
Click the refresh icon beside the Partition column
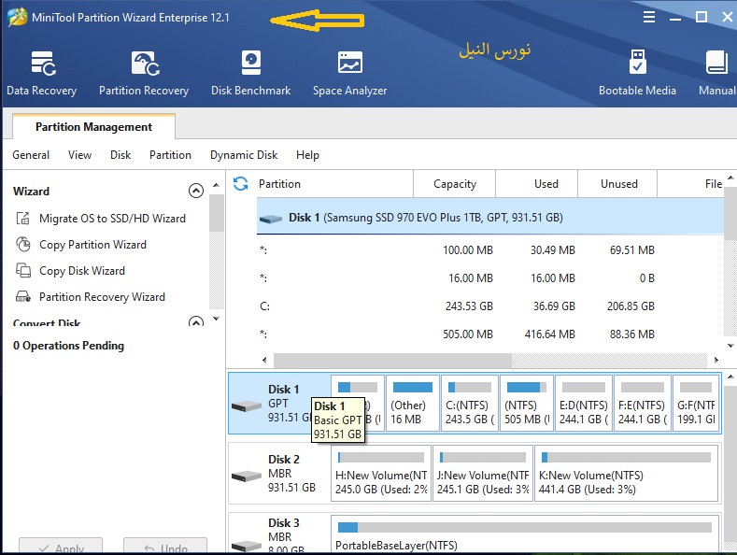pyautogui.click(x=241, y=184)
